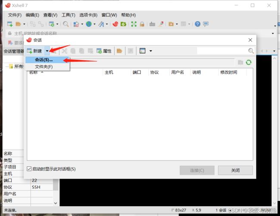Click the open folder icon in 会话 dialog toolbar
The image size is (280, 216).
119,51
